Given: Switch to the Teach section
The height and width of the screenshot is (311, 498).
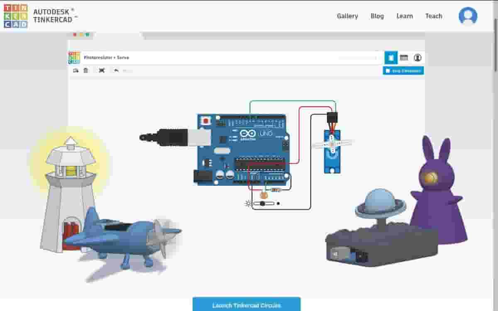Looking at the screenshot, I should pos(434,16).
